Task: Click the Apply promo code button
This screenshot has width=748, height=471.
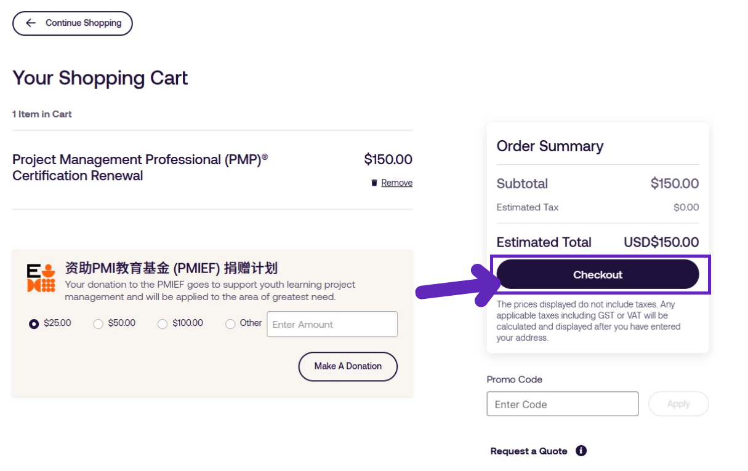Action: pyautogui.click(x=678, y=403)
